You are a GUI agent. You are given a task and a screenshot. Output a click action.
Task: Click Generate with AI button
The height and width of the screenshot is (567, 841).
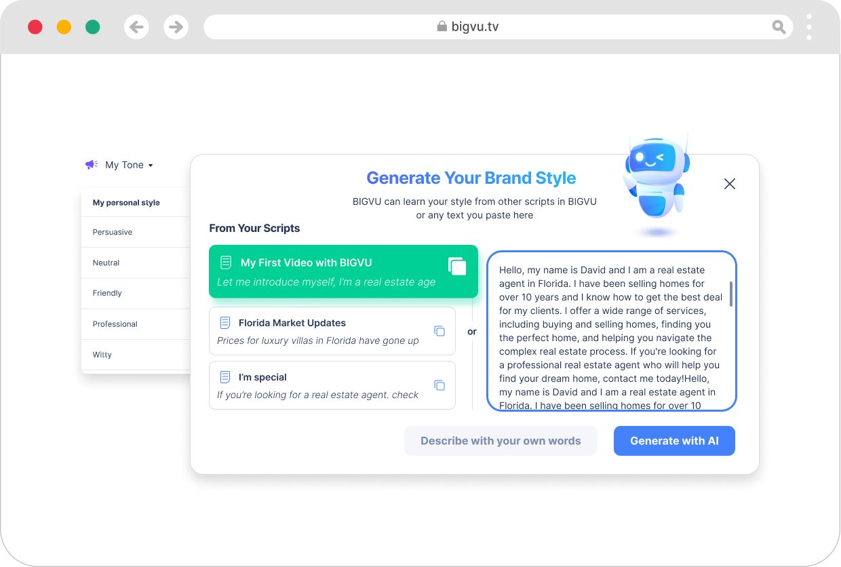(674, 441)
